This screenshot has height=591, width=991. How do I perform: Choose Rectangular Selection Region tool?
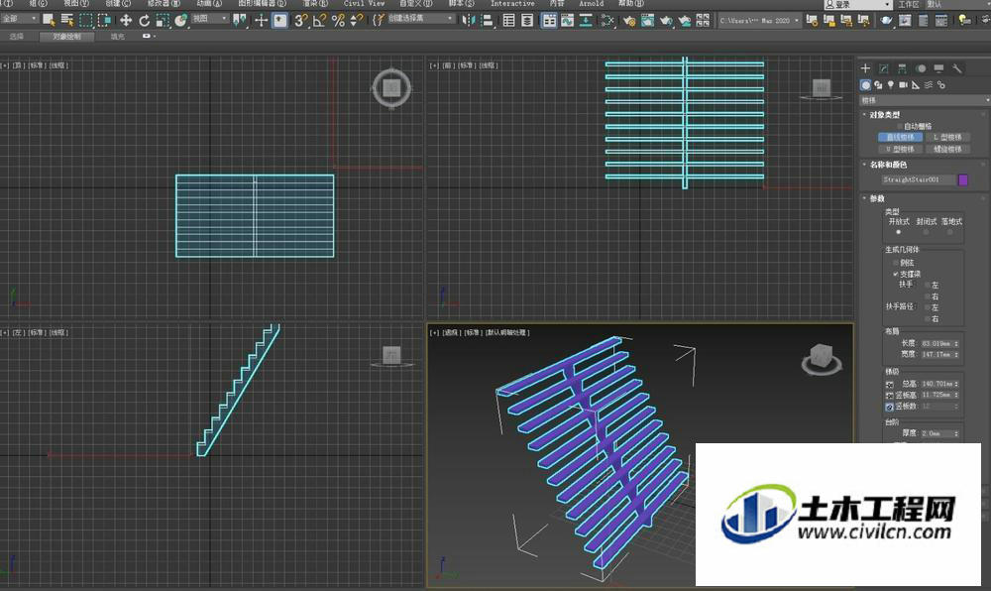tap(86, 20)
